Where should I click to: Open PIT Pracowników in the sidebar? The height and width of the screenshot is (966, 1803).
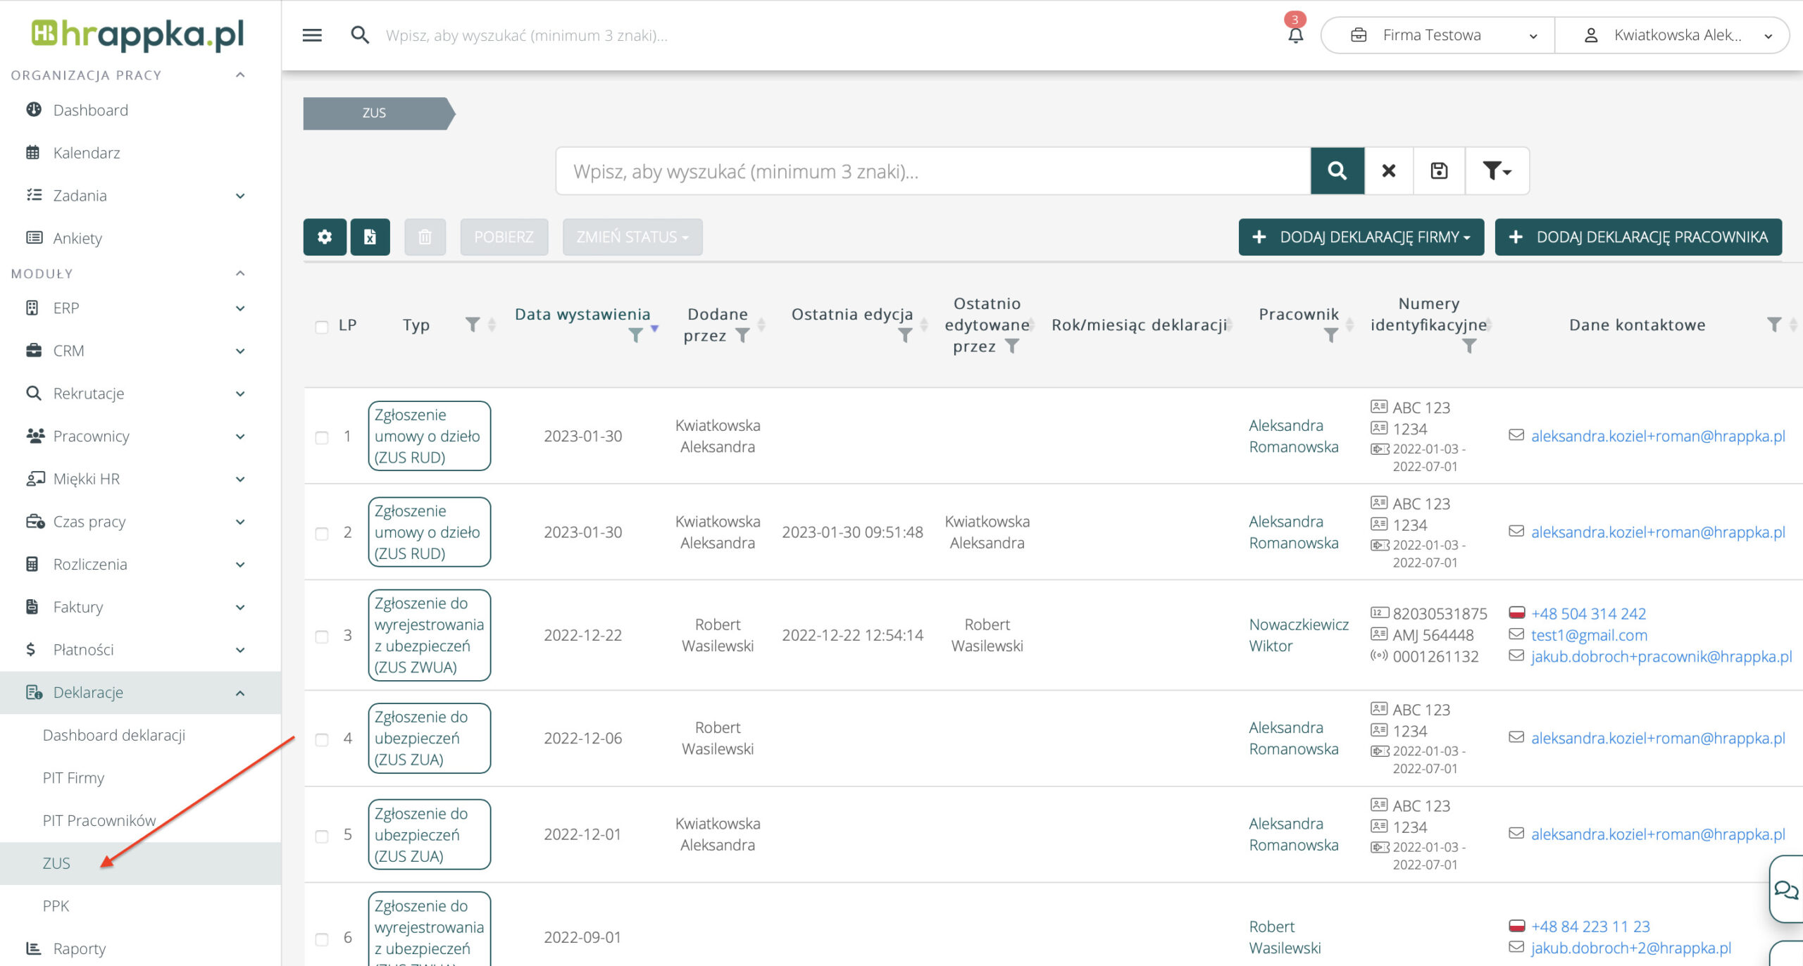coord(99,820)
